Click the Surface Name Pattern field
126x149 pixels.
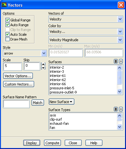(16, 104)
